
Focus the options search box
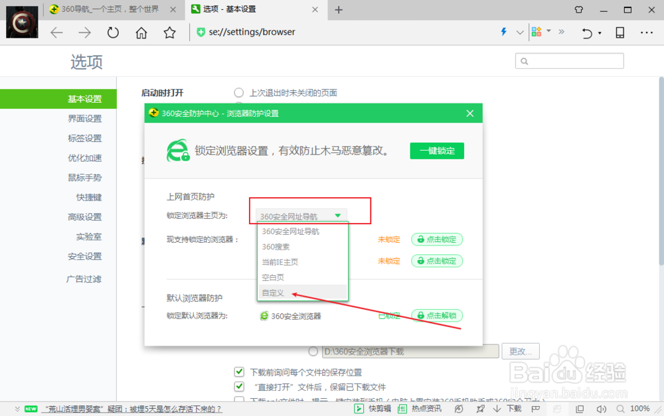click(569, 61)
